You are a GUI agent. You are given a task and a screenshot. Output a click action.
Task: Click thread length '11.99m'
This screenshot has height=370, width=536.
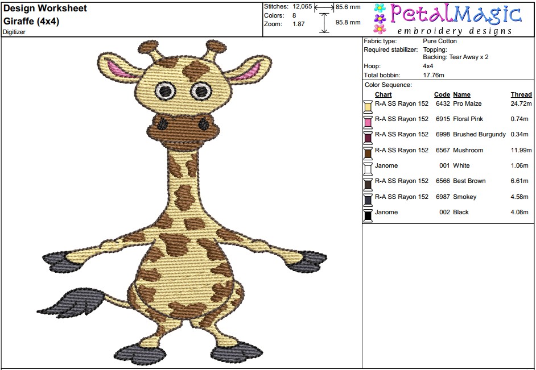[x=521, y=150]
